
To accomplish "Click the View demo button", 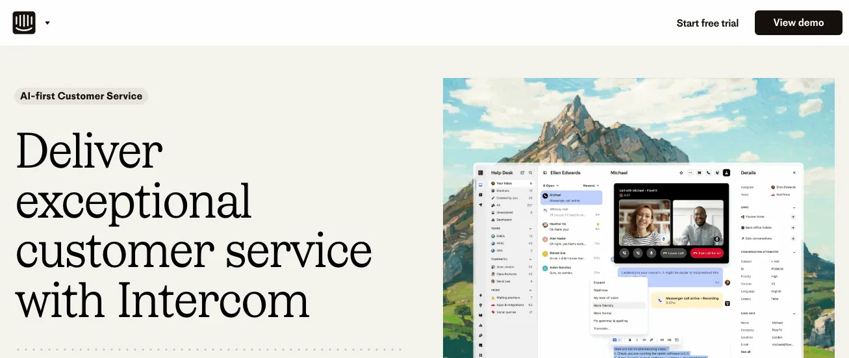I will [798, 23].
